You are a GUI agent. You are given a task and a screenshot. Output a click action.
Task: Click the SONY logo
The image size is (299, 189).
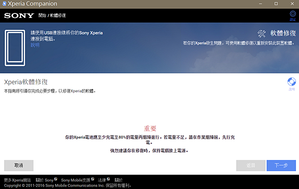[19, 15]
